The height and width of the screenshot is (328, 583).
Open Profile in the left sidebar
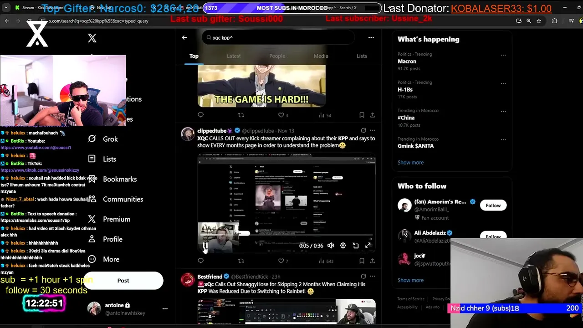[105, 239]
